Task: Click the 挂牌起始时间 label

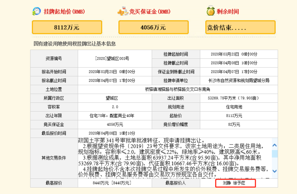Action: (x=176, y=54)
